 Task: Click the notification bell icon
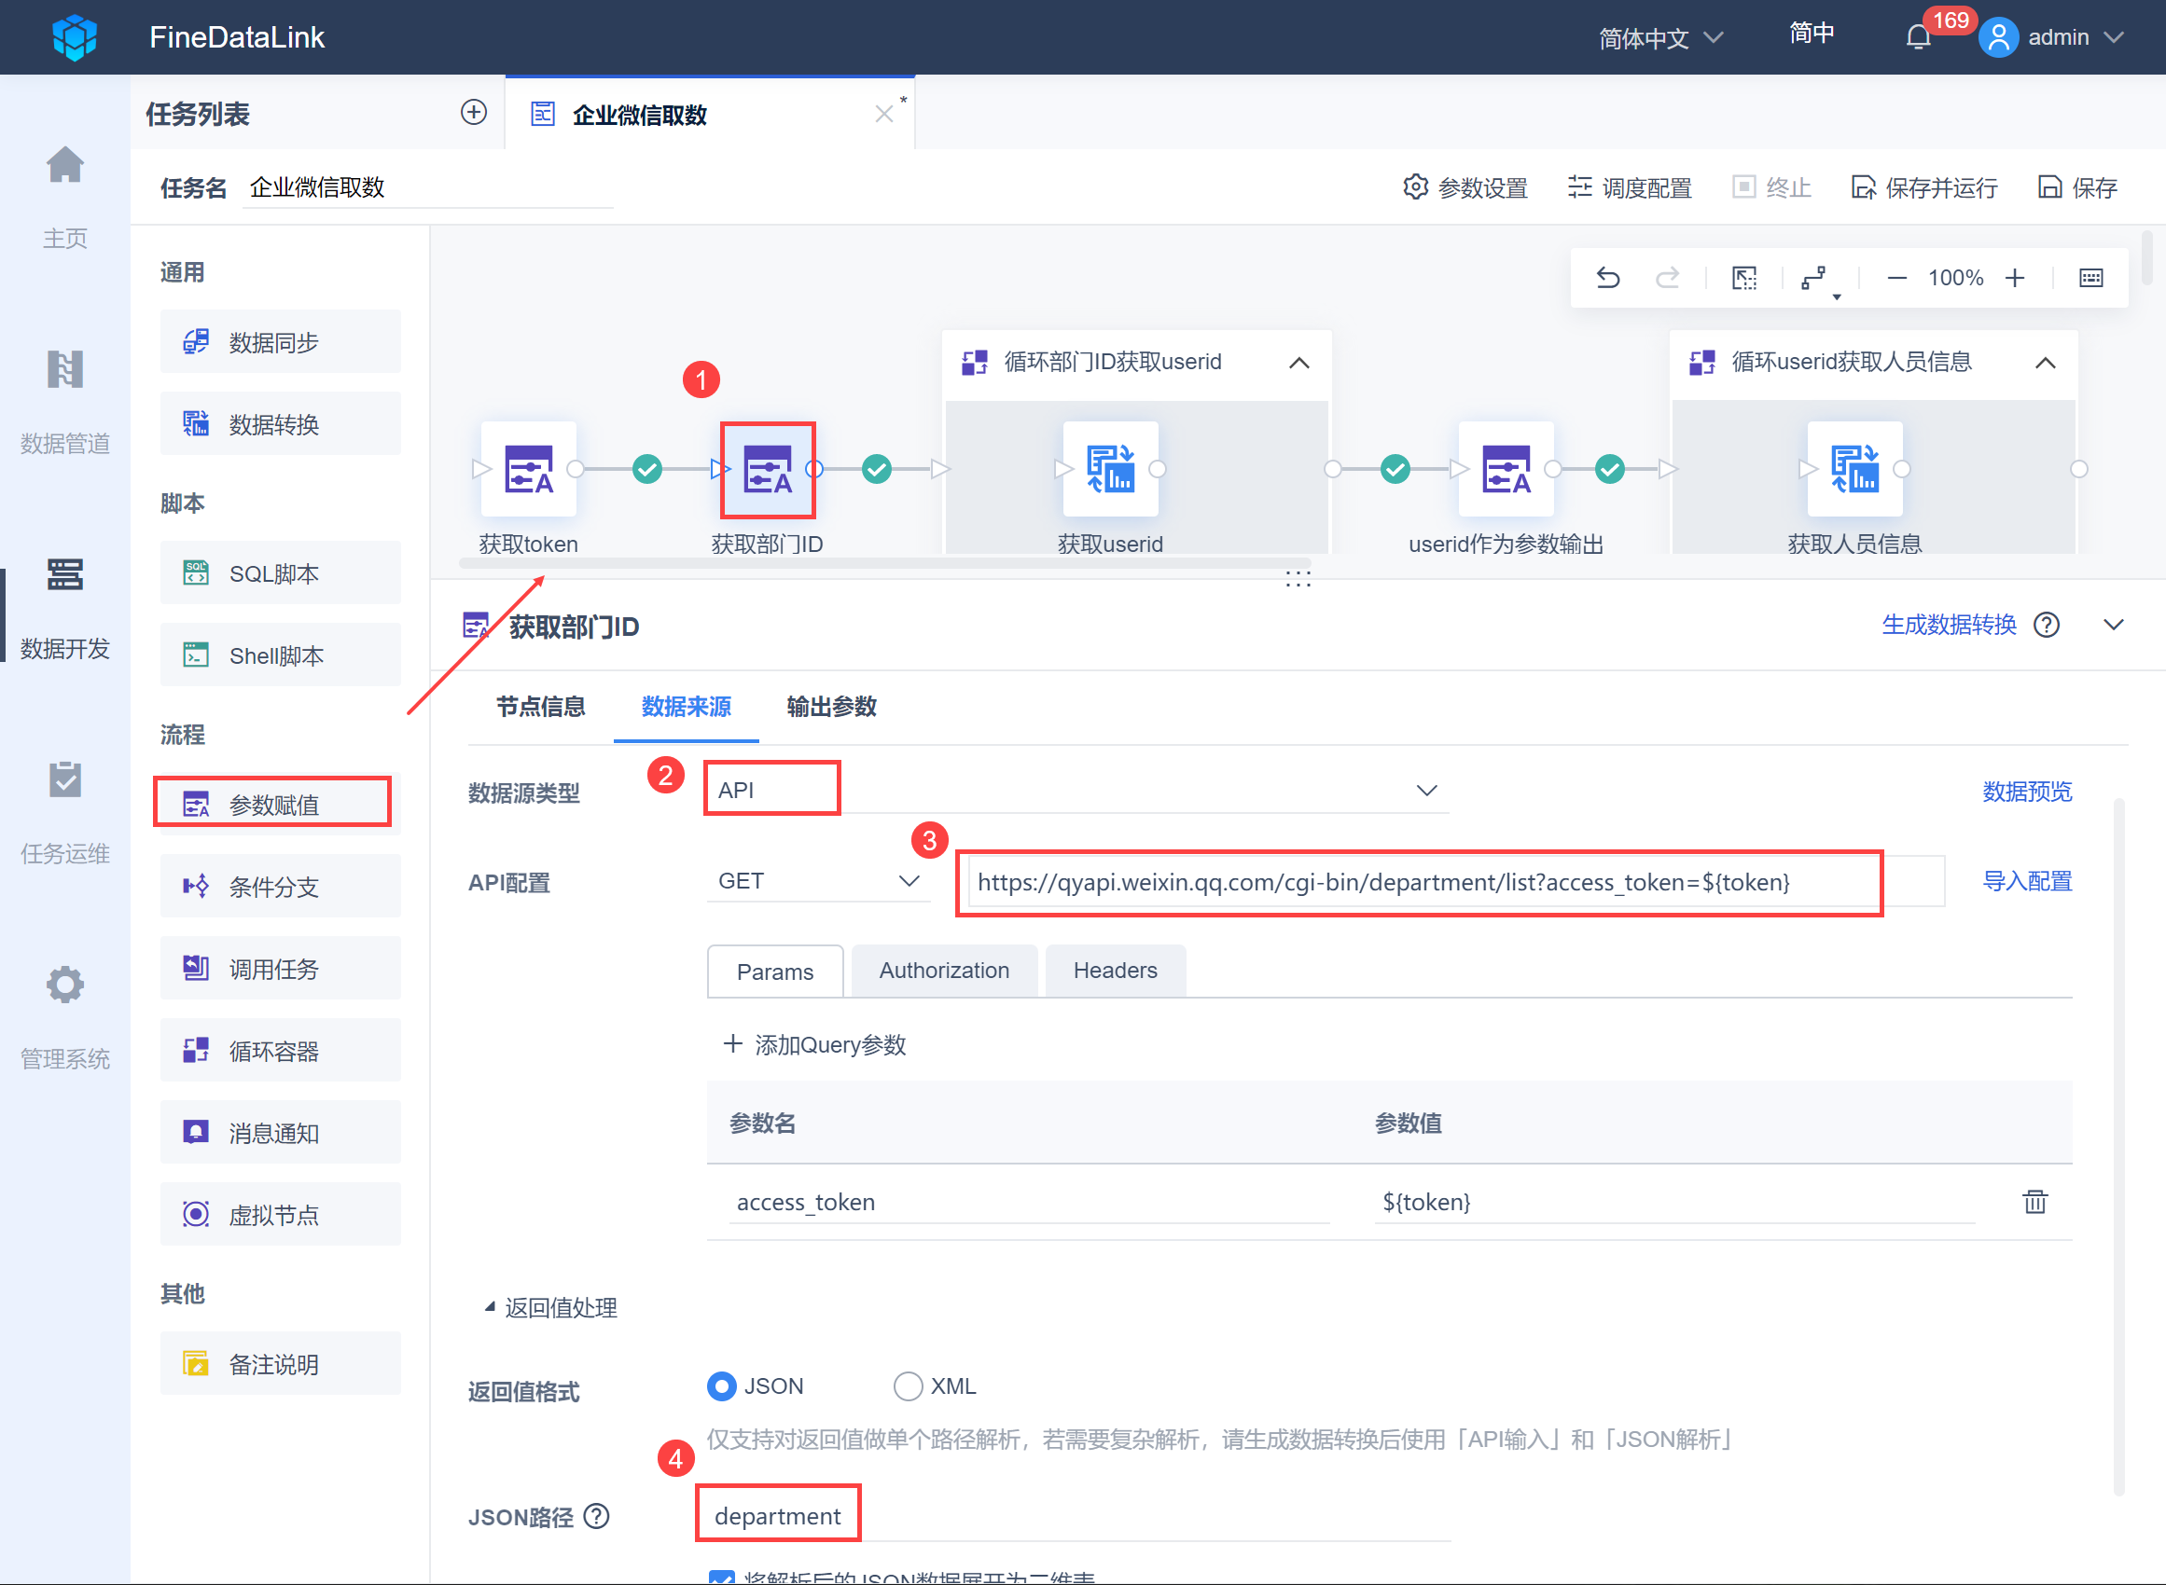pyautogui.click(x=1918, y=37)
